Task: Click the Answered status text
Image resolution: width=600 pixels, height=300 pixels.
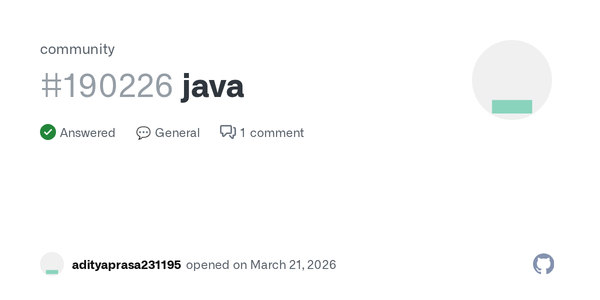Action: coord(87,133)
